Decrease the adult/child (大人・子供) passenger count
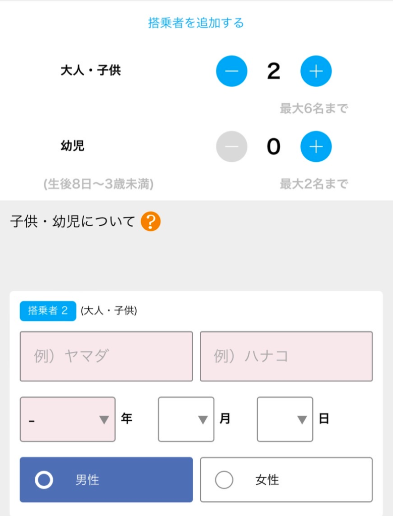This screenshot has width=393, height=516. (x=232, y=71)
